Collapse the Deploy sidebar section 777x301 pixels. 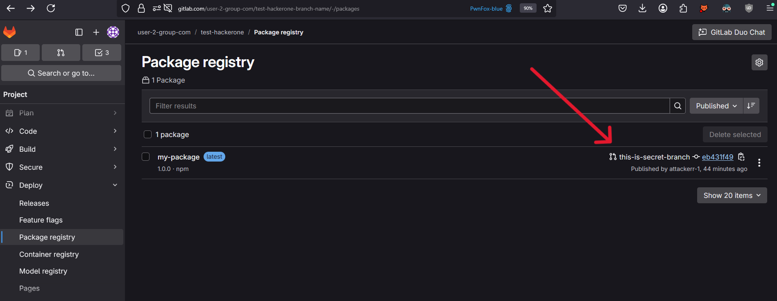pyautogui.click(x=62, y=185)
